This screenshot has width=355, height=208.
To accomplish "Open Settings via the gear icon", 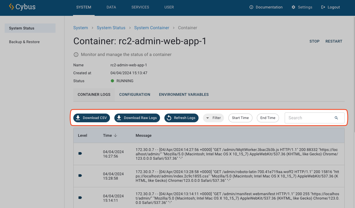I will pyautogui.click(x=293, y=7).
